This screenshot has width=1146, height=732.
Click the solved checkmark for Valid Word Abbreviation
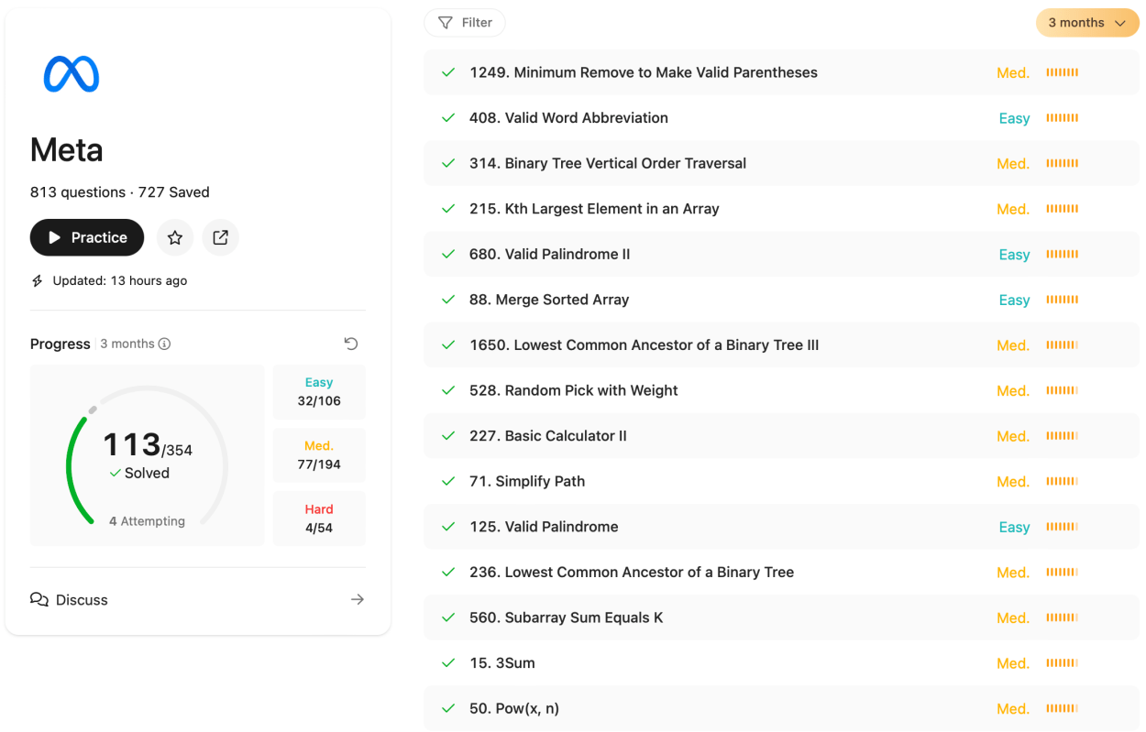pos(448,118)
